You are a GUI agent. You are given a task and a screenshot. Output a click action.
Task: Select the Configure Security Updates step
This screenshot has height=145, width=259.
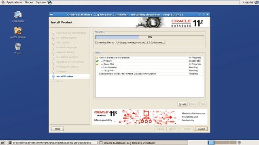coord(71,33)
